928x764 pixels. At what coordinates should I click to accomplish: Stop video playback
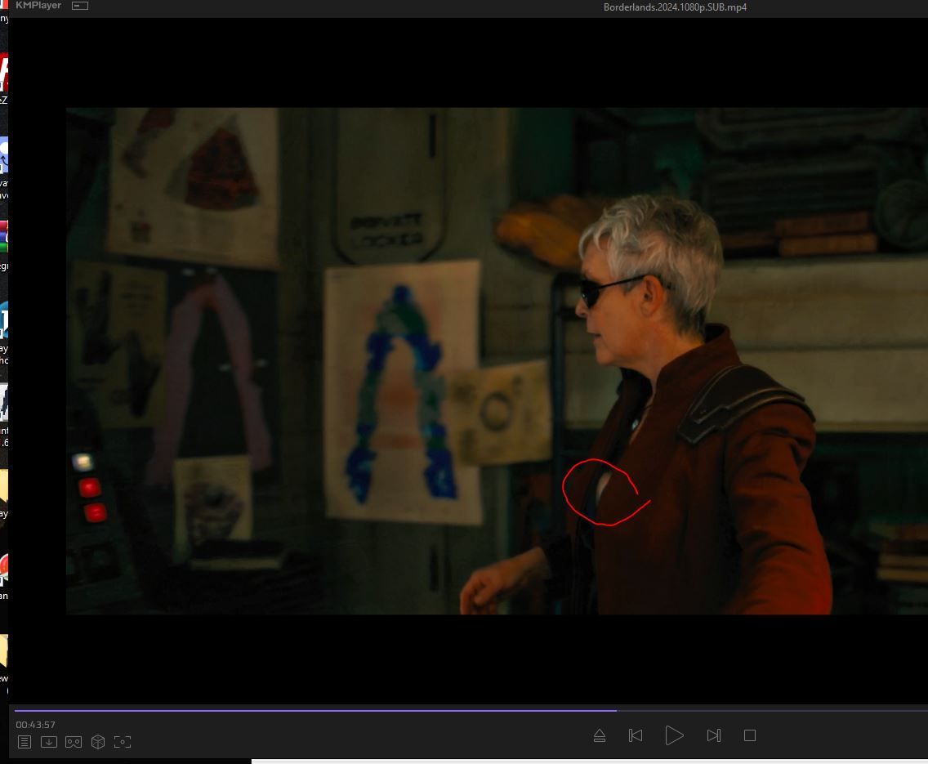(749, 735)
